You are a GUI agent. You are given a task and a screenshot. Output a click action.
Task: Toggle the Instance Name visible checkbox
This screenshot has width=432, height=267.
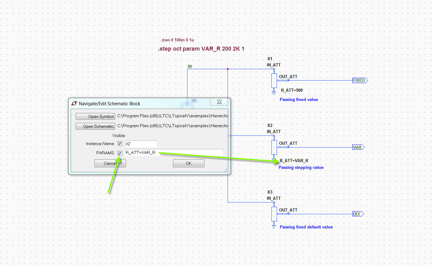pyautogui.click(x=120, y=144)
